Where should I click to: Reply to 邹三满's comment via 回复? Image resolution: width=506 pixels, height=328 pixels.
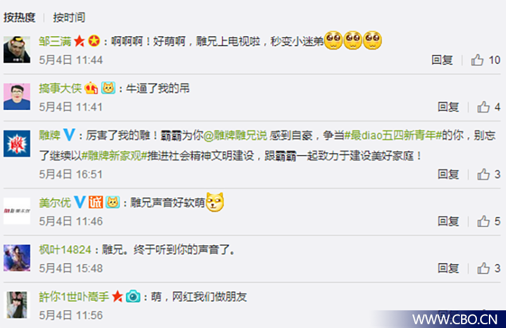pyautogui.click(x=442, y=60)
